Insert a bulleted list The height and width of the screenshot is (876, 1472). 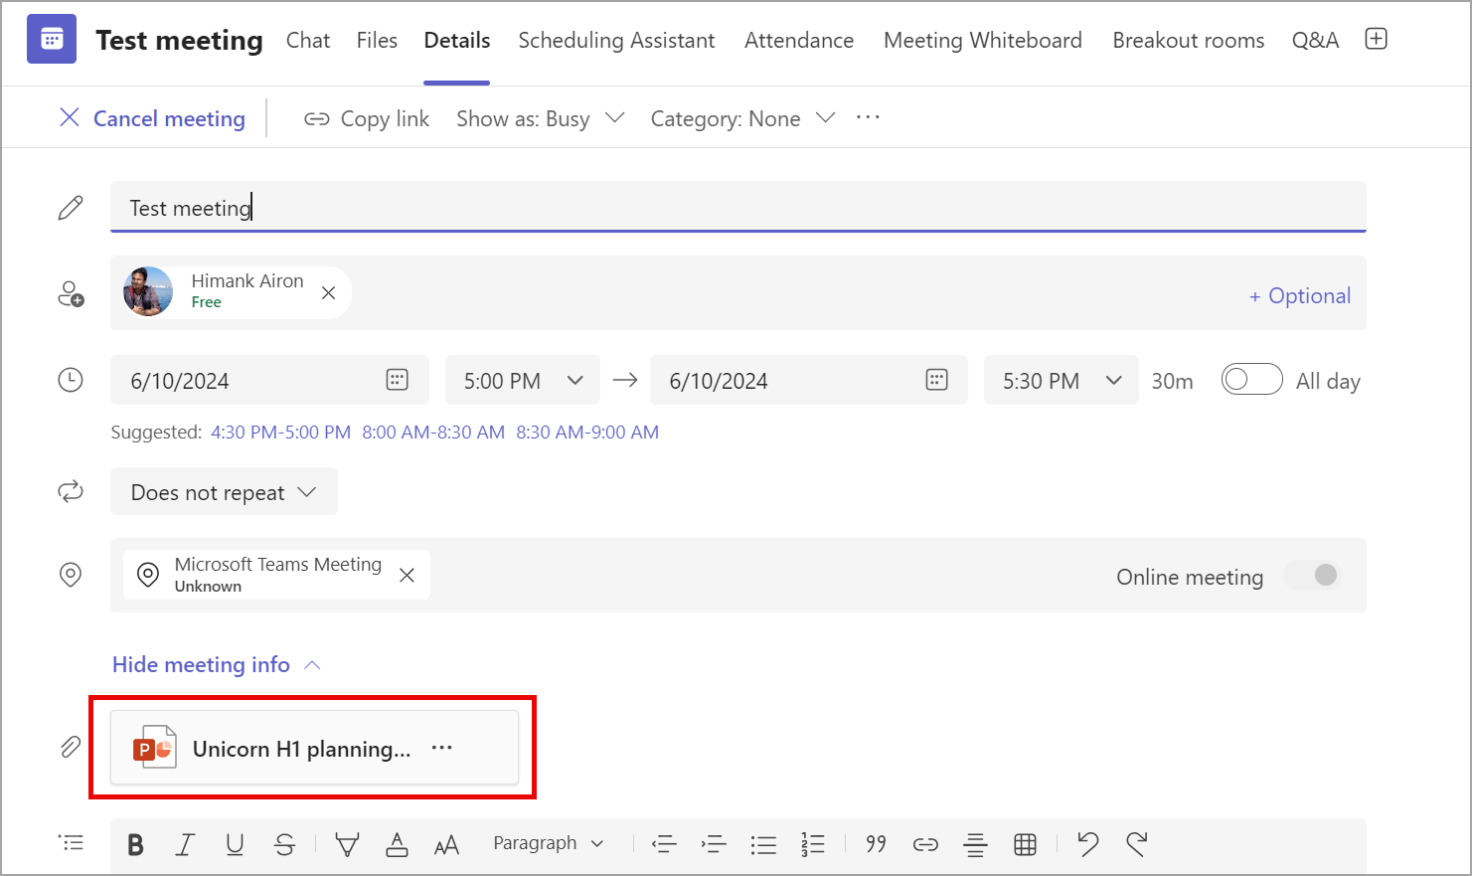pyautogui.click(x=763, y=845)
